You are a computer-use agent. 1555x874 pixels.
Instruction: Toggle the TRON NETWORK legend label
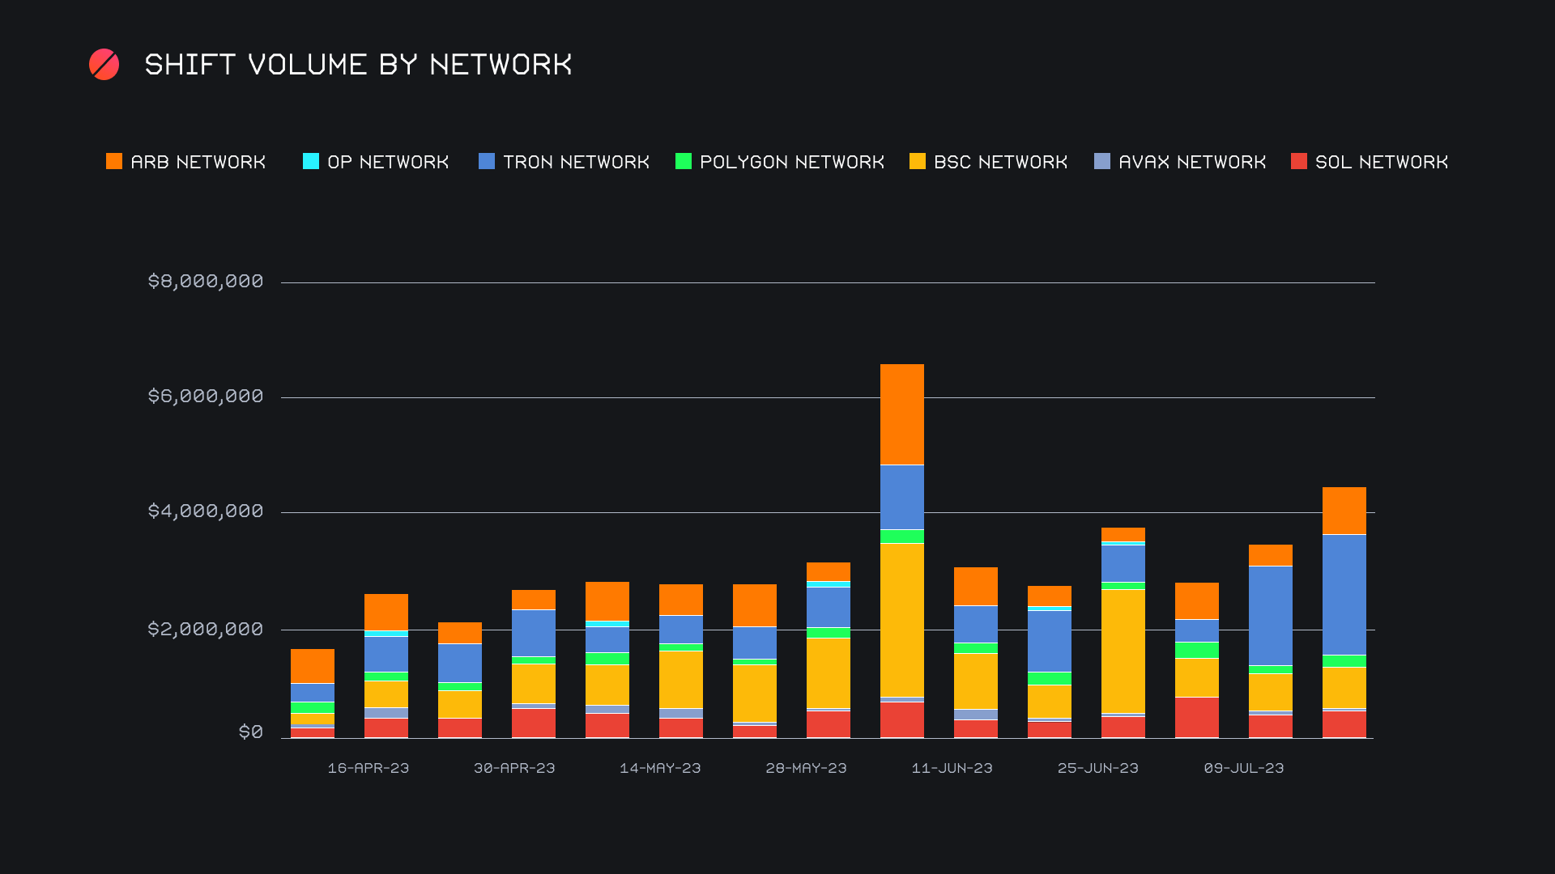click(x=576, y=162)
